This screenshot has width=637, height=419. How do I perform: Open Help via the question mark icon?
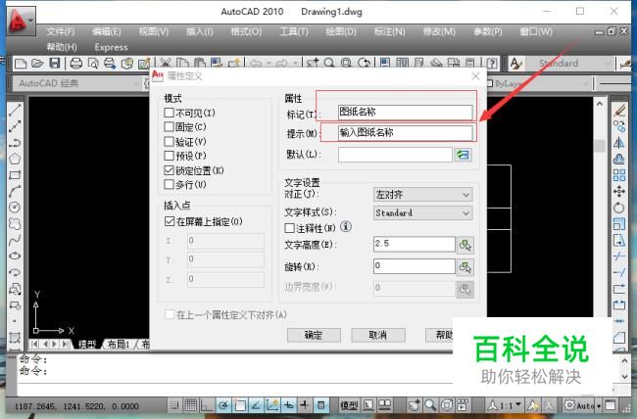click(x=492, y=64)
